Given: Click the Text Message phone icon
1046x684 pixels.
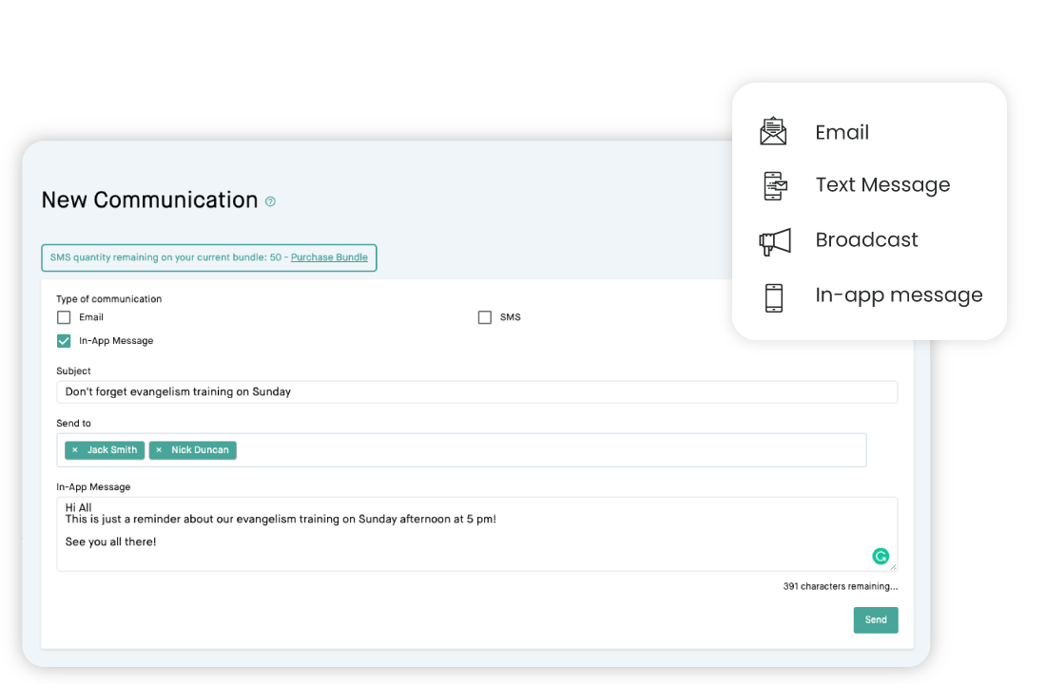Looking at the screenshot, I should [774, 185].
